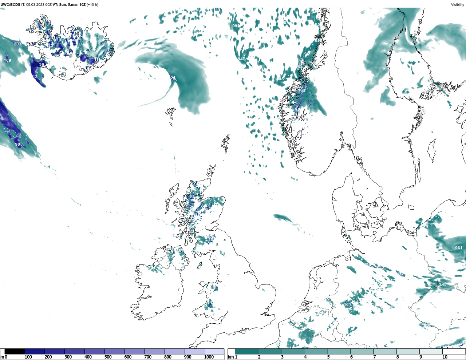Click the dark blue 100–200 m swatch
The width and height of the screenshot is (466, 360).
click(x=35, y=351)
